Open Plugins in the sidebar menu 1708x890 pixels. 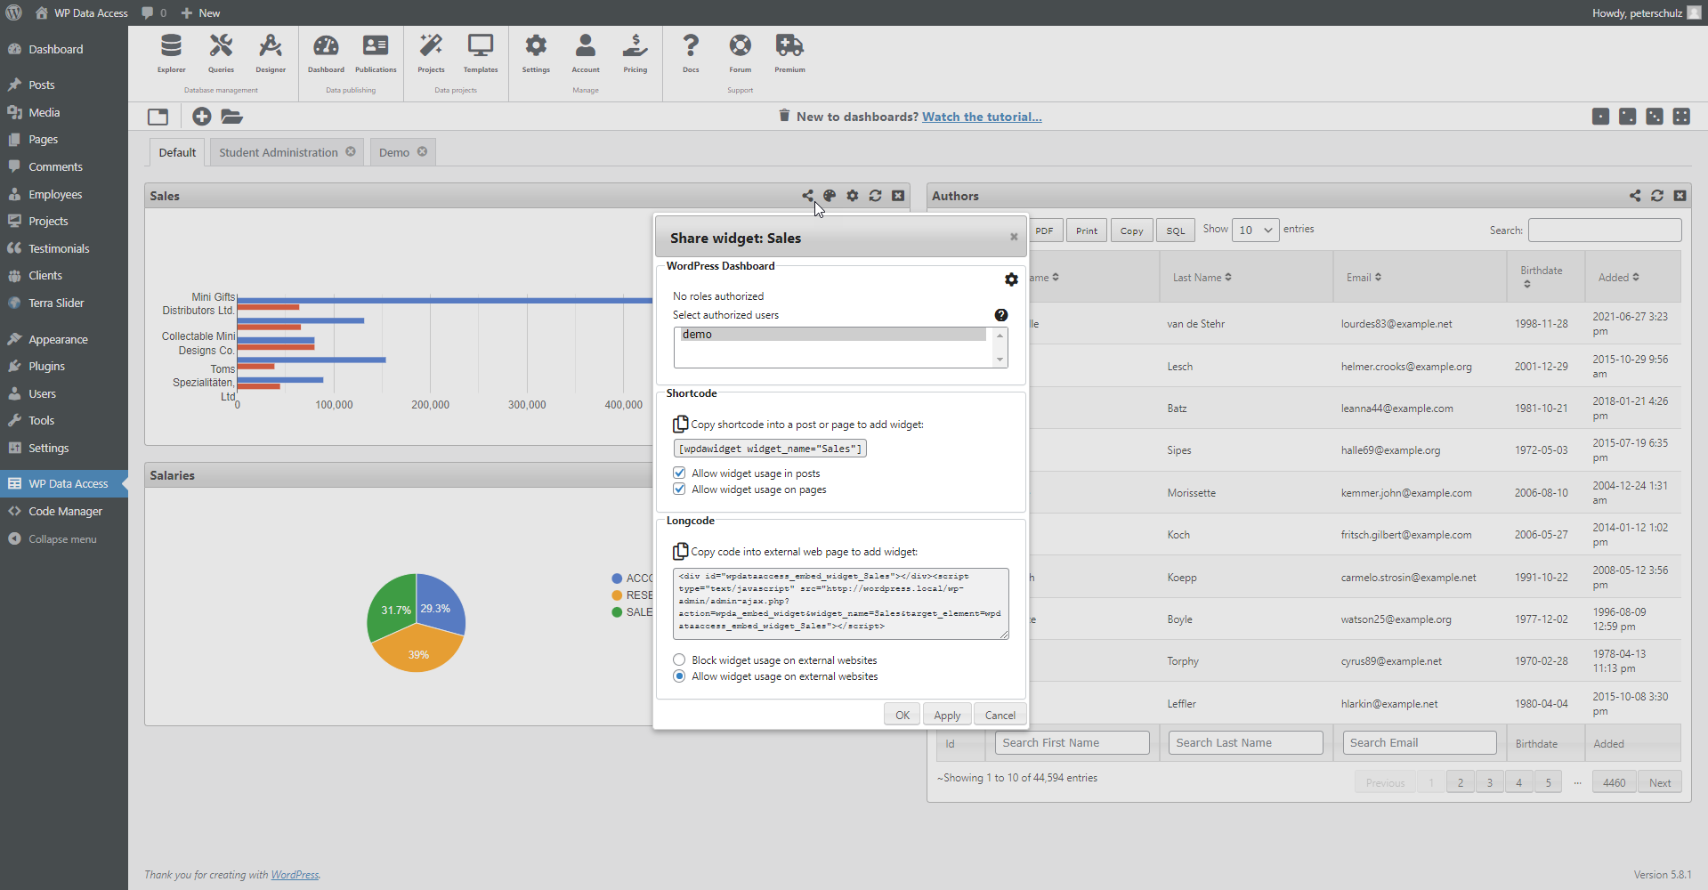point(46,366)
